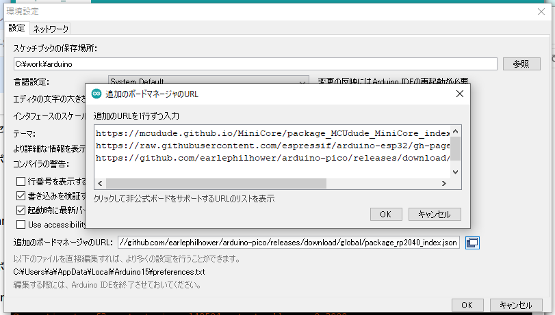Click the sketchbook location input field
This screenshot has width=555, height=315.
coord(255,64)
